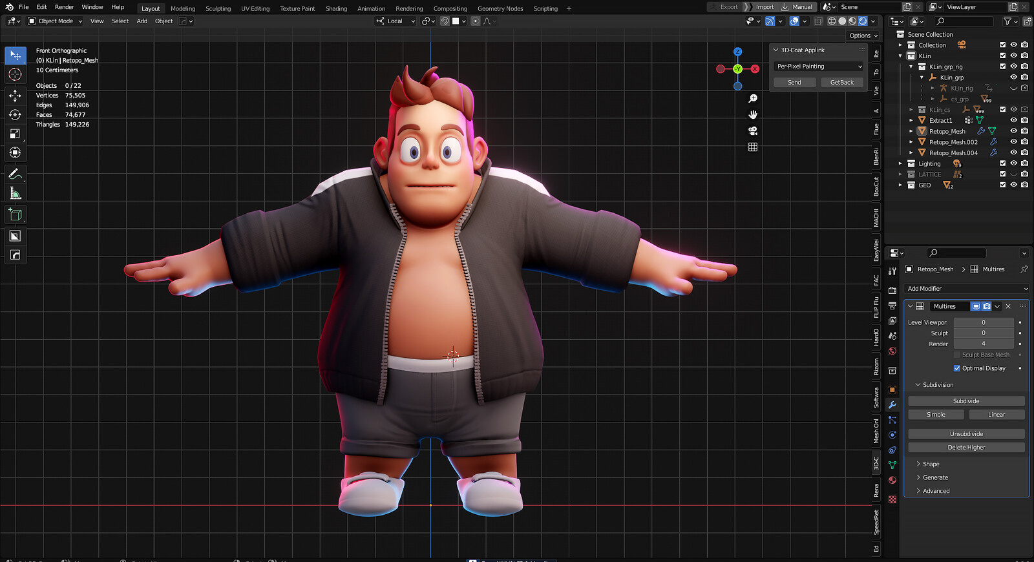The image size is (1034, 562).
Task: Activate the Add Cube tool
Action: [16, 214]
